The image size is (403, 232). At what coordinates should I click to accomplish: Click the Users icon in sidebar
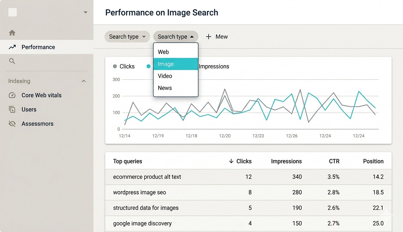tap(12, 109)
